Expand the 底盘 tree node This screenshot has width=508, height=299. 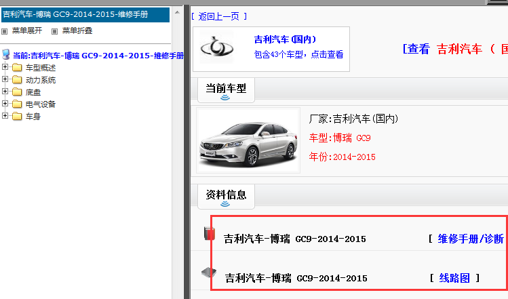[x=5, y=92]
